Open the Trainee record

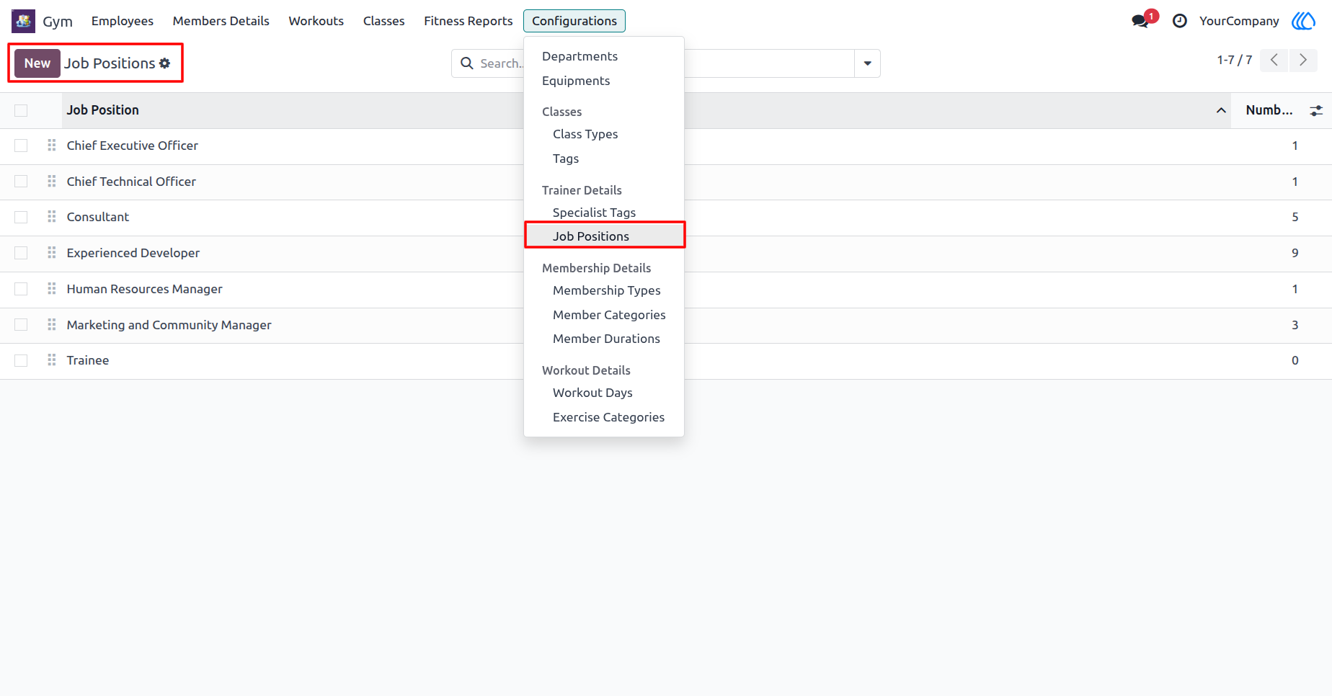point(88,360)
